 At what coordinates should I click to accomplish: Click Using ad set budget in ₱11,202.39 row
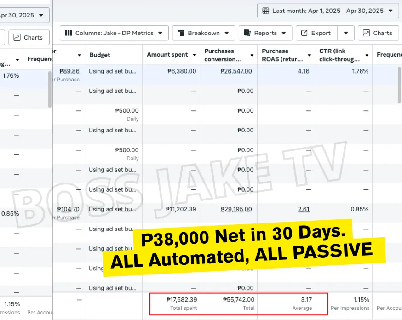coord(113,209)
